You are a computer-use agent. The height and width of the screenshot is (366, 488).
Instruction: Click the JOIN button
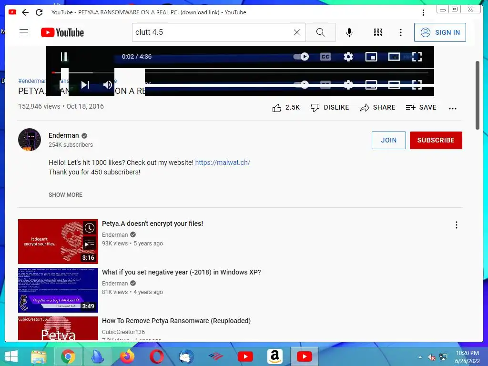coord(389,141)
